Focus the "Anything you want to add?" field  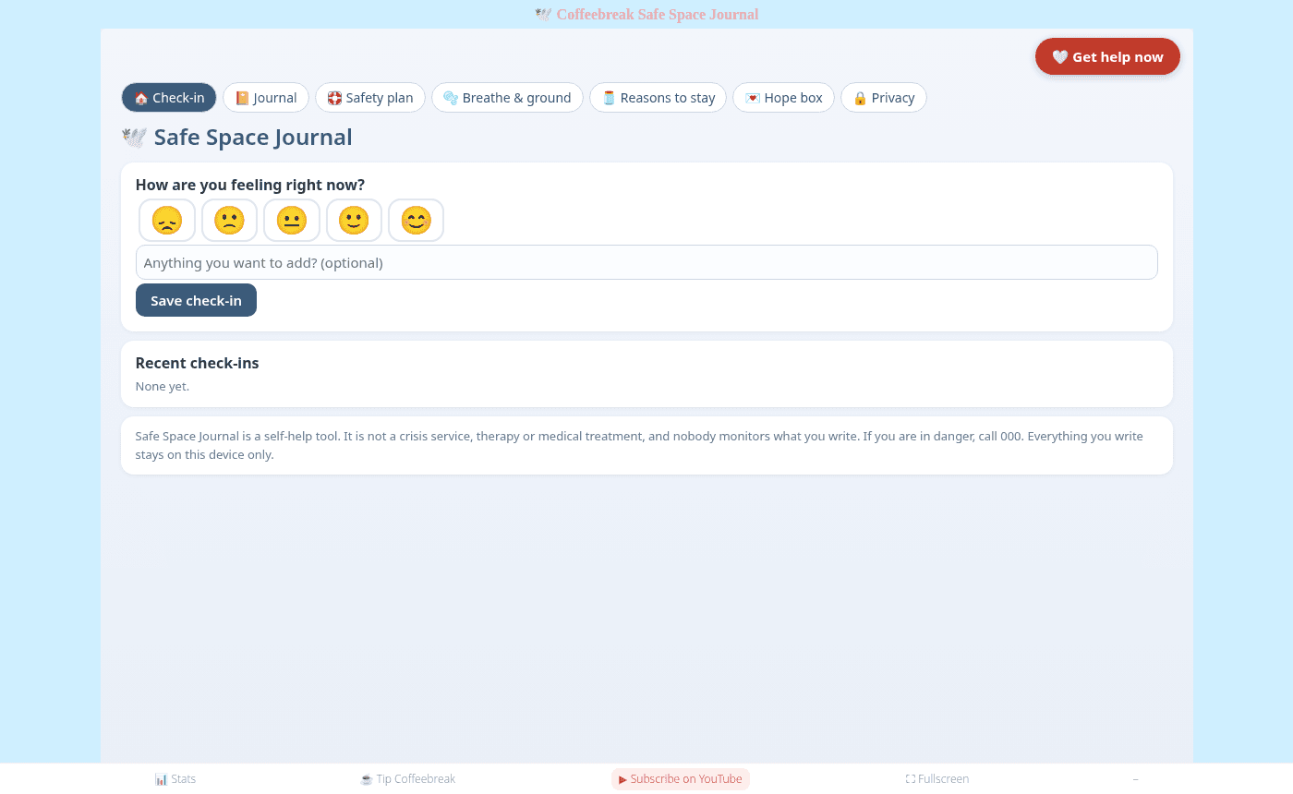(x=646, y=262)
